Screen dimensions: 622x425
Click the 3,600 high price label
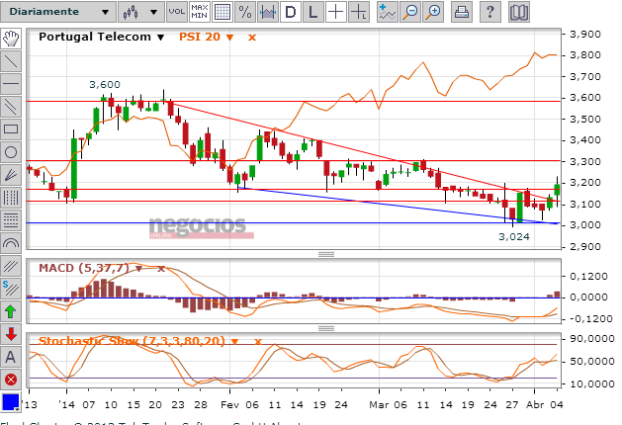105,84
